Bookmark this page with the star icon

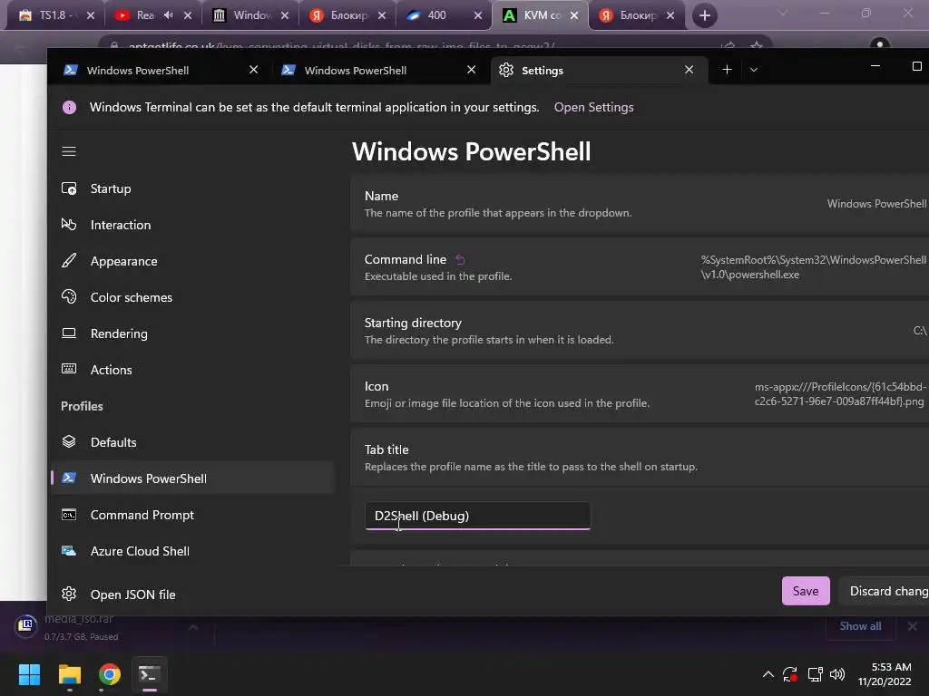coord(756,45)
